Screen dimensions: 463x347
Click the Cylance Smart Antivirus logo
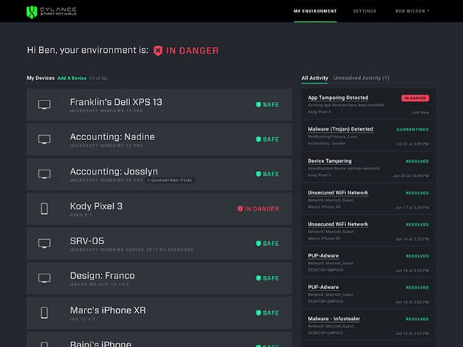51,11
